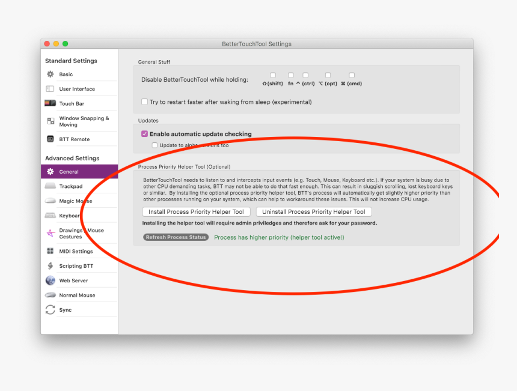Click Install Process Priority Helper Tool
This screenshot has width=517, height=391.
[x=196, y=212]
